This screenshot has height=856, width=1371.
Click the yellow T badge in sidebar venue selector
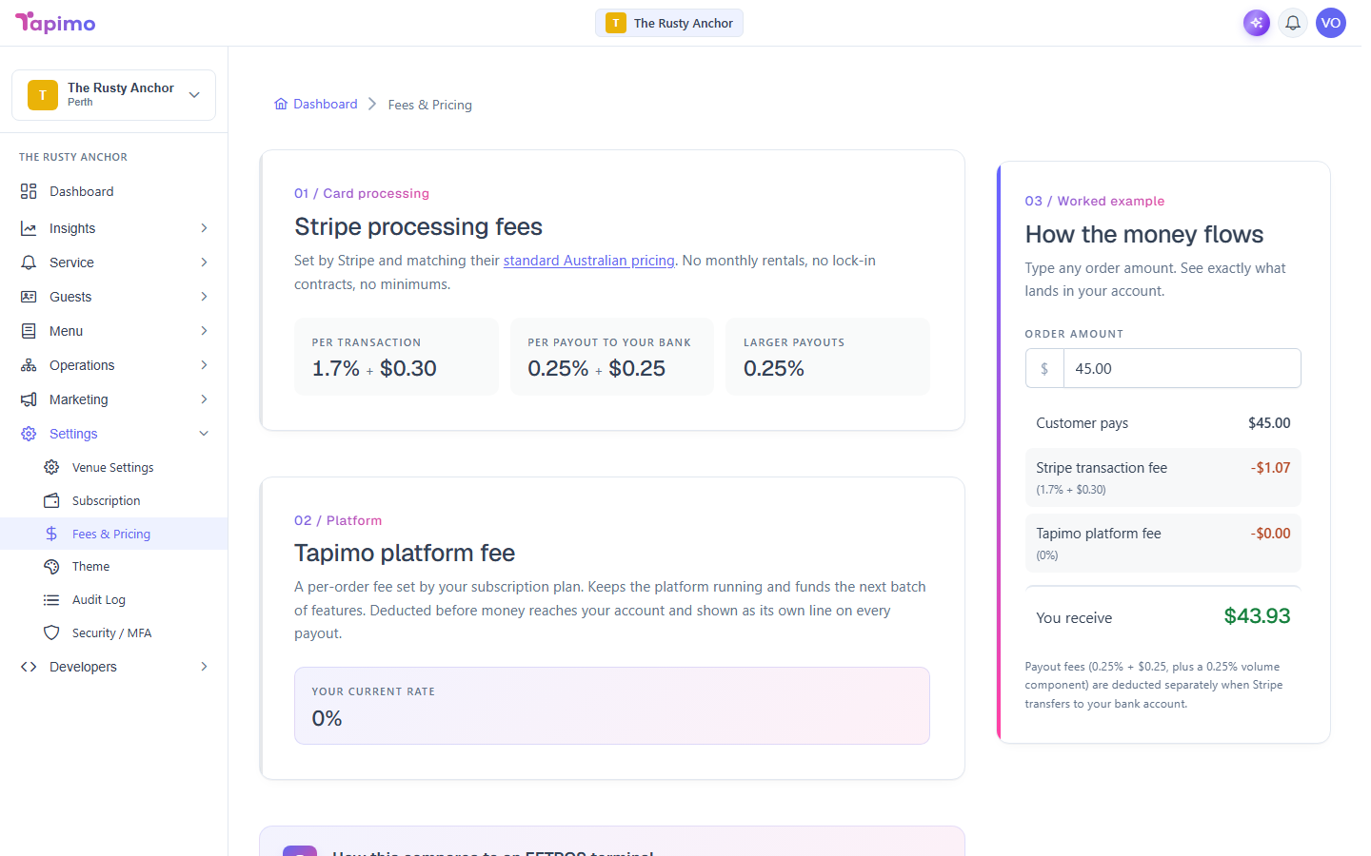[43, 95]
